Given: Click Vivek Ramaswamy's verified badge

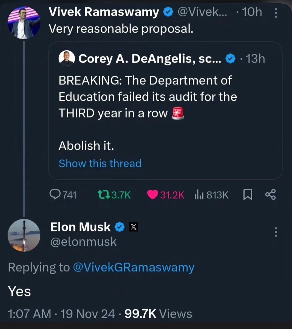Looking at the screenshot, I should [x=168, y=12].
